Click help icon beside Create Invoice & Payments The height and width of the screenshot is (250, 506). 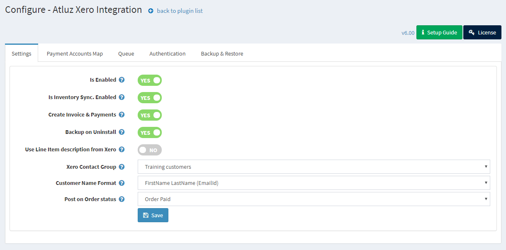[x=122, y=115]
